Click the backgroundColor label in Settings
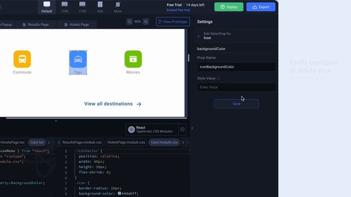Screen dimensions: 351x197 [x=211, y=49]
